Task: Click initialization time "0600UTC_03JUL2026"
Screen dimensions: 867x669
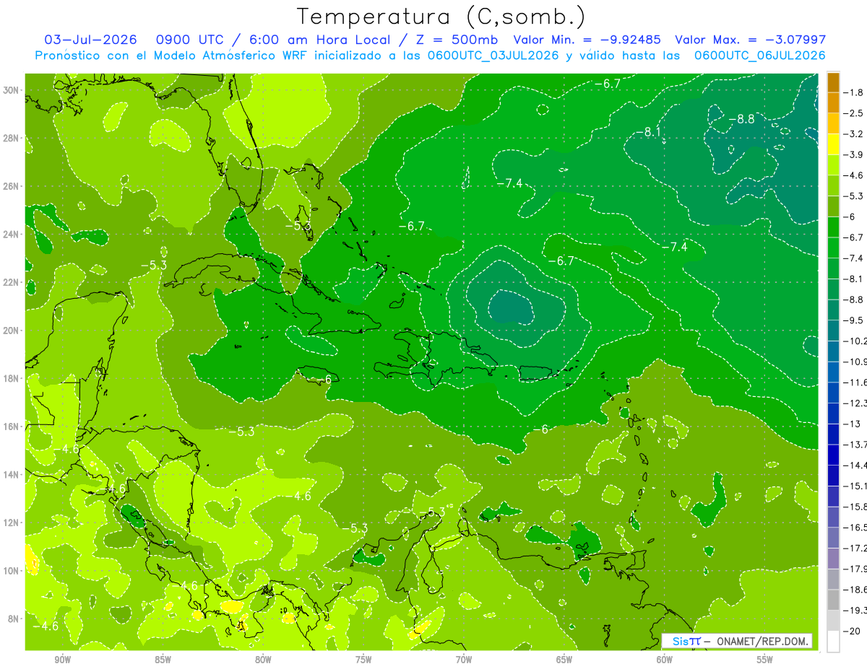Action: 493,55
